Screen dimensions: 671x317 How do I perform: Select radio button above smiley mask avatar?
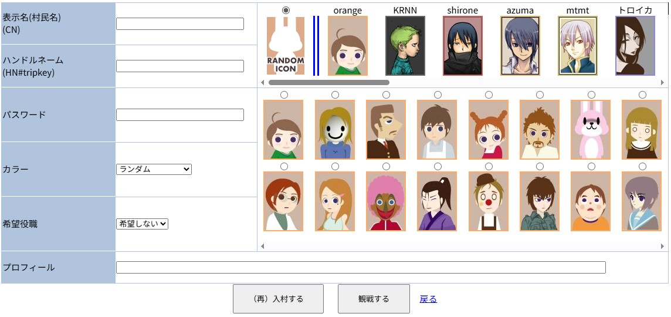335,95
